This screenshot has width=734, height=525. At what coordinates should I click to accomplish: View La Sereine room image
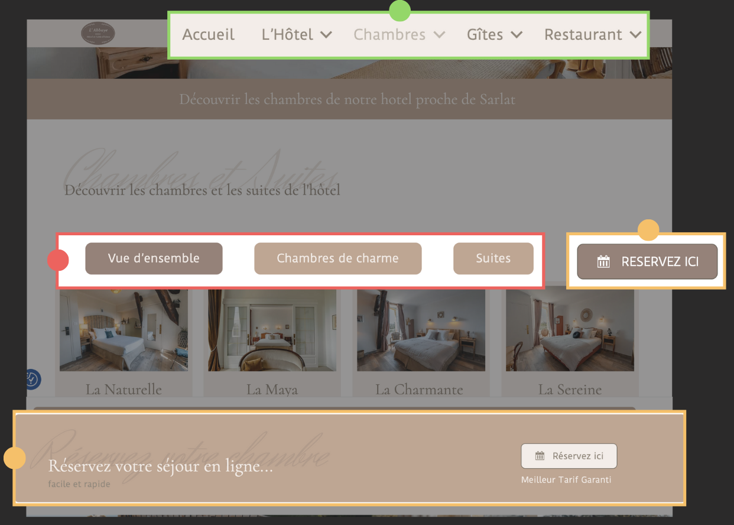570,330
